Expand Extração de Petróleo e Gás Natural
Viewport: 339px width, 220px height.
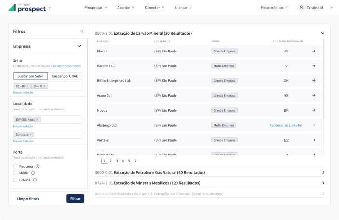pos(323,172)
